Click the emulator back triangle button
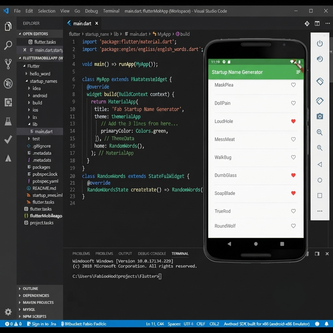Image resolution: width=333 pixels, height=333 pixels. [319, 164]
